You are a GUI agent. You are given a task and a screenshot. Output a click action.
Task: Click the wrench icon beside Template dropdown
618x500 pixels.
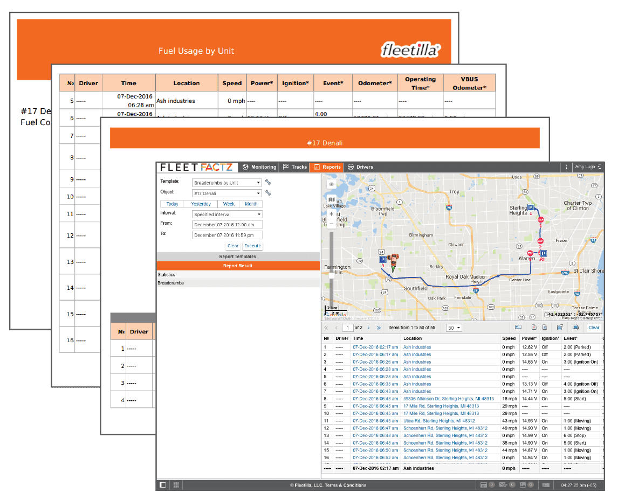(x=268, y=183)
